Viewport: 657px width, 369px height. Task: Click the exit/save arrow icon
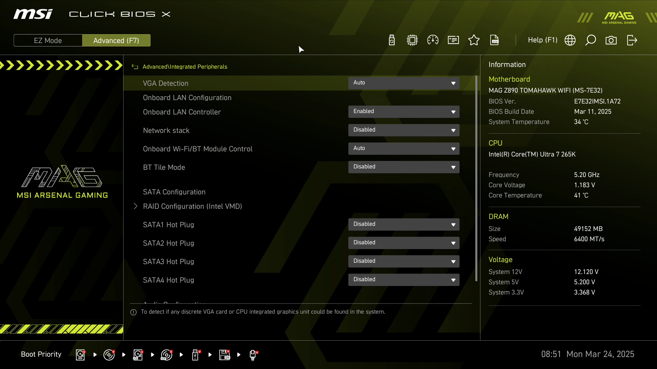pyautogui.click(x=632, y=40)
